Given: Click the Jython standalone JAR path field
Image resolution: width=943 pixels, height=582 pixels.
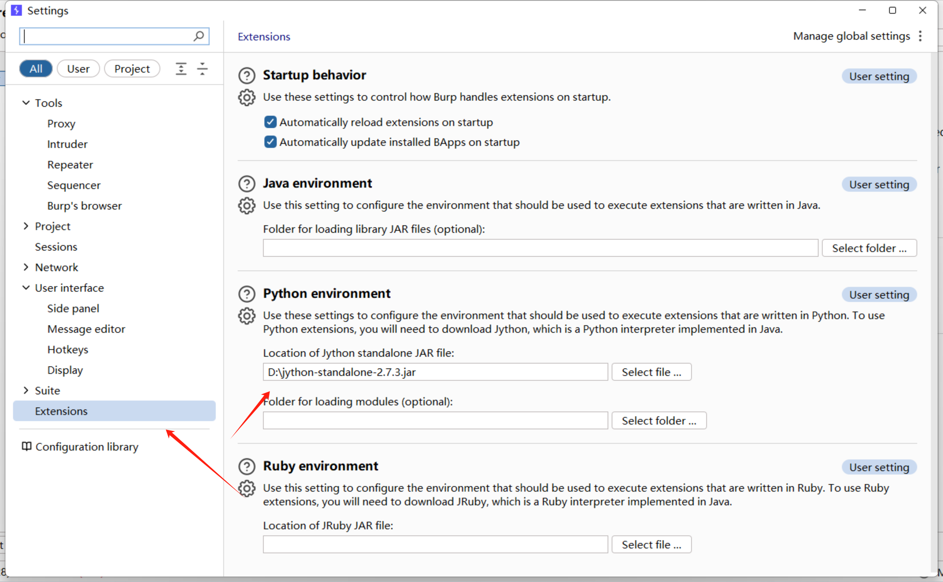Looking at the screenshot, I should (435, 372).
